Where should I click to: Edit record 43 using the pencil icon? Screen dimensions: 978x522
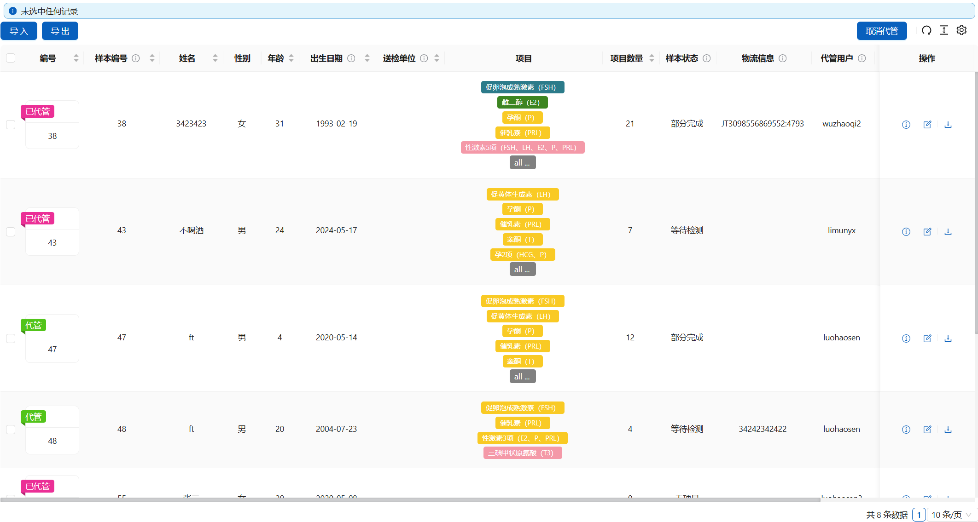(x=927, y=231)
